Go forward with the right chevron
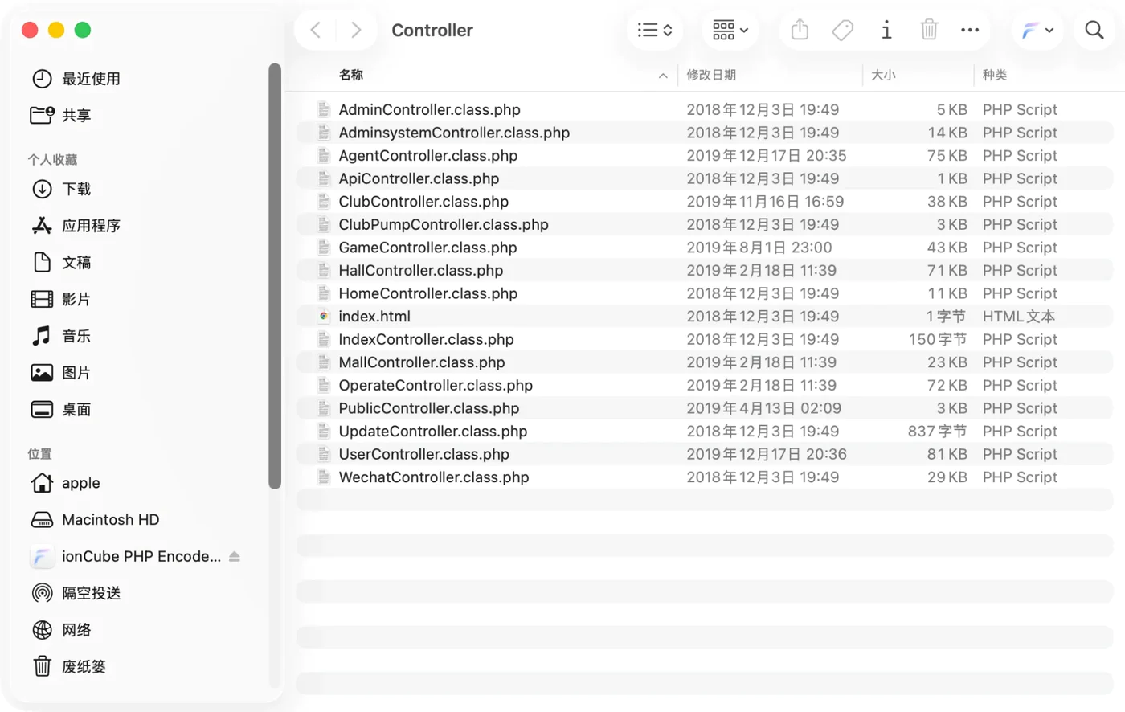1125x712 pixels. (356, 31)
